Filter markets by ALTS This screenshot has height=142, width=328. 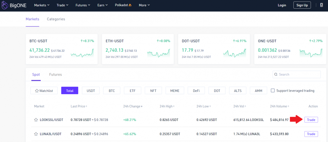pos(238,91)
